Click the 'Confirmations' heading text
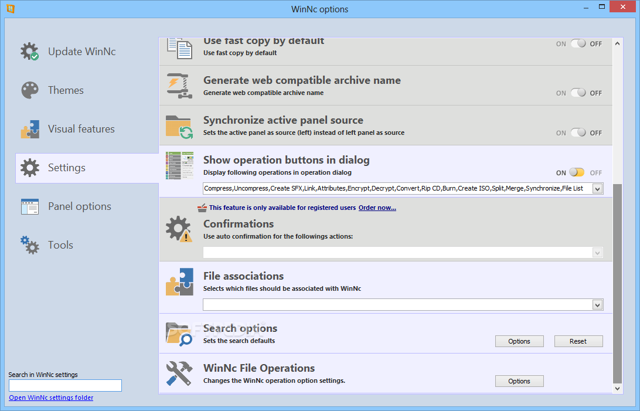Viewport: 640px width, 411px height. click(239, 224)
